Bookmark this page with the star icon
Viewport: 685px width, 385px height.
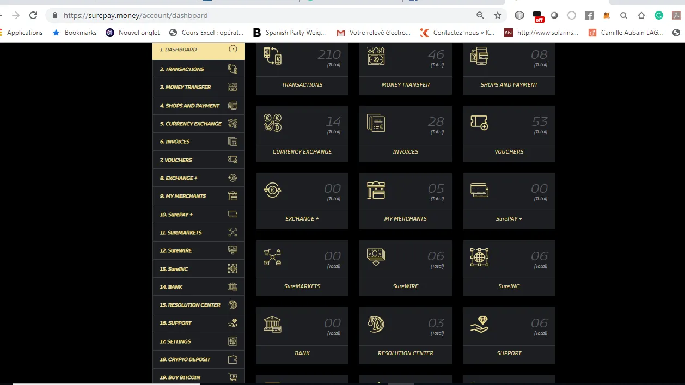(497, 15)
